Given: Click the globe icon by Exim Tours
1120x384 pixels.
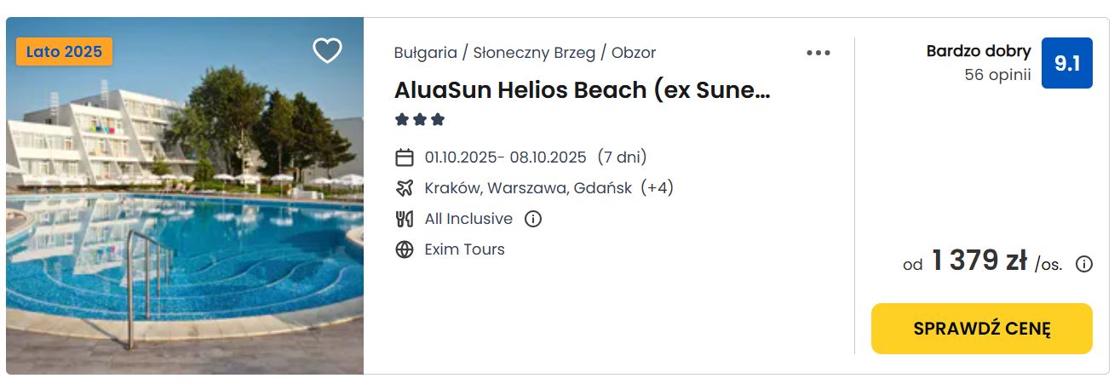Looking at the screenshot, I should point(405,249).
